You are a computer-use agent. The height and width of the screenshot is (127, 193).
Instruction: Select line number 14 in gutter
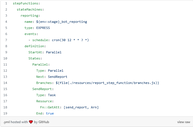(5, 83)
